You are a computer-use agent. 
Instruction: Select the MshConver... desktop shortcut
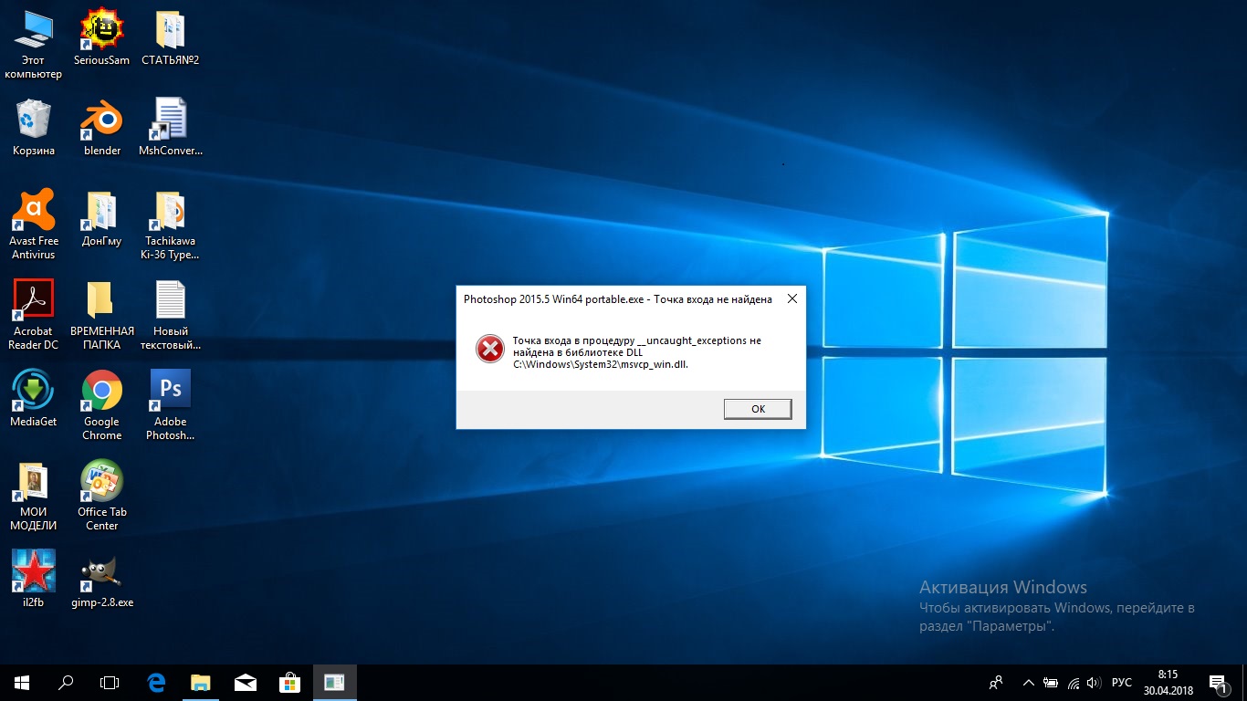pyautogui.click(x=170, y=128)
